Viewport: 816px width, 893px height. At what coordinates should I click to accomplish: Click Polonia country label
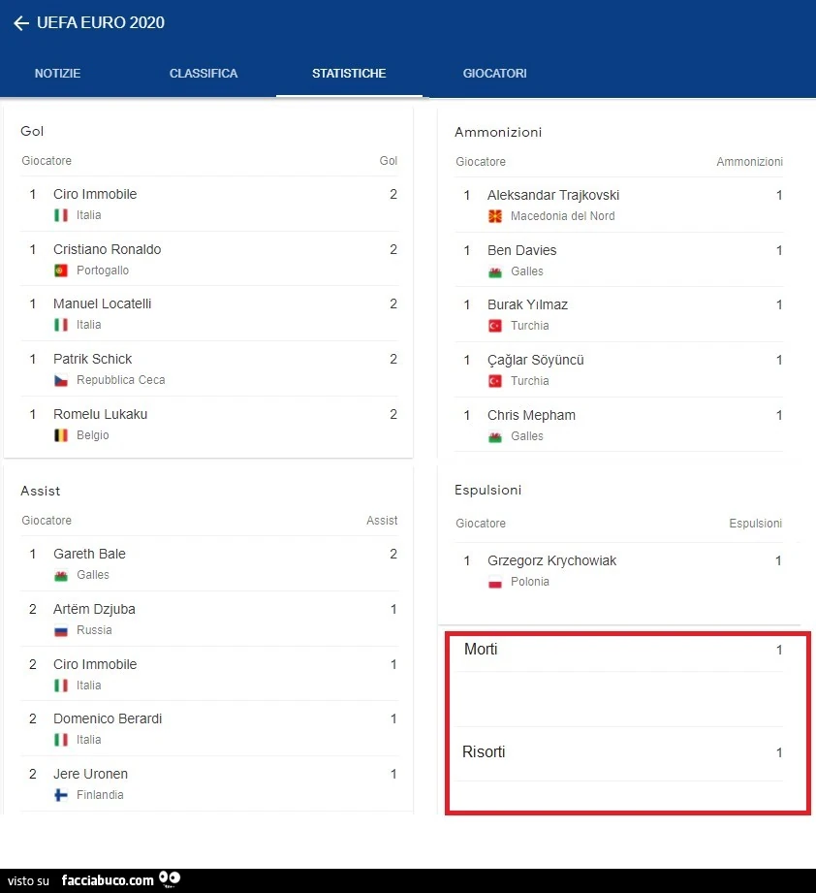coord(530,582)
